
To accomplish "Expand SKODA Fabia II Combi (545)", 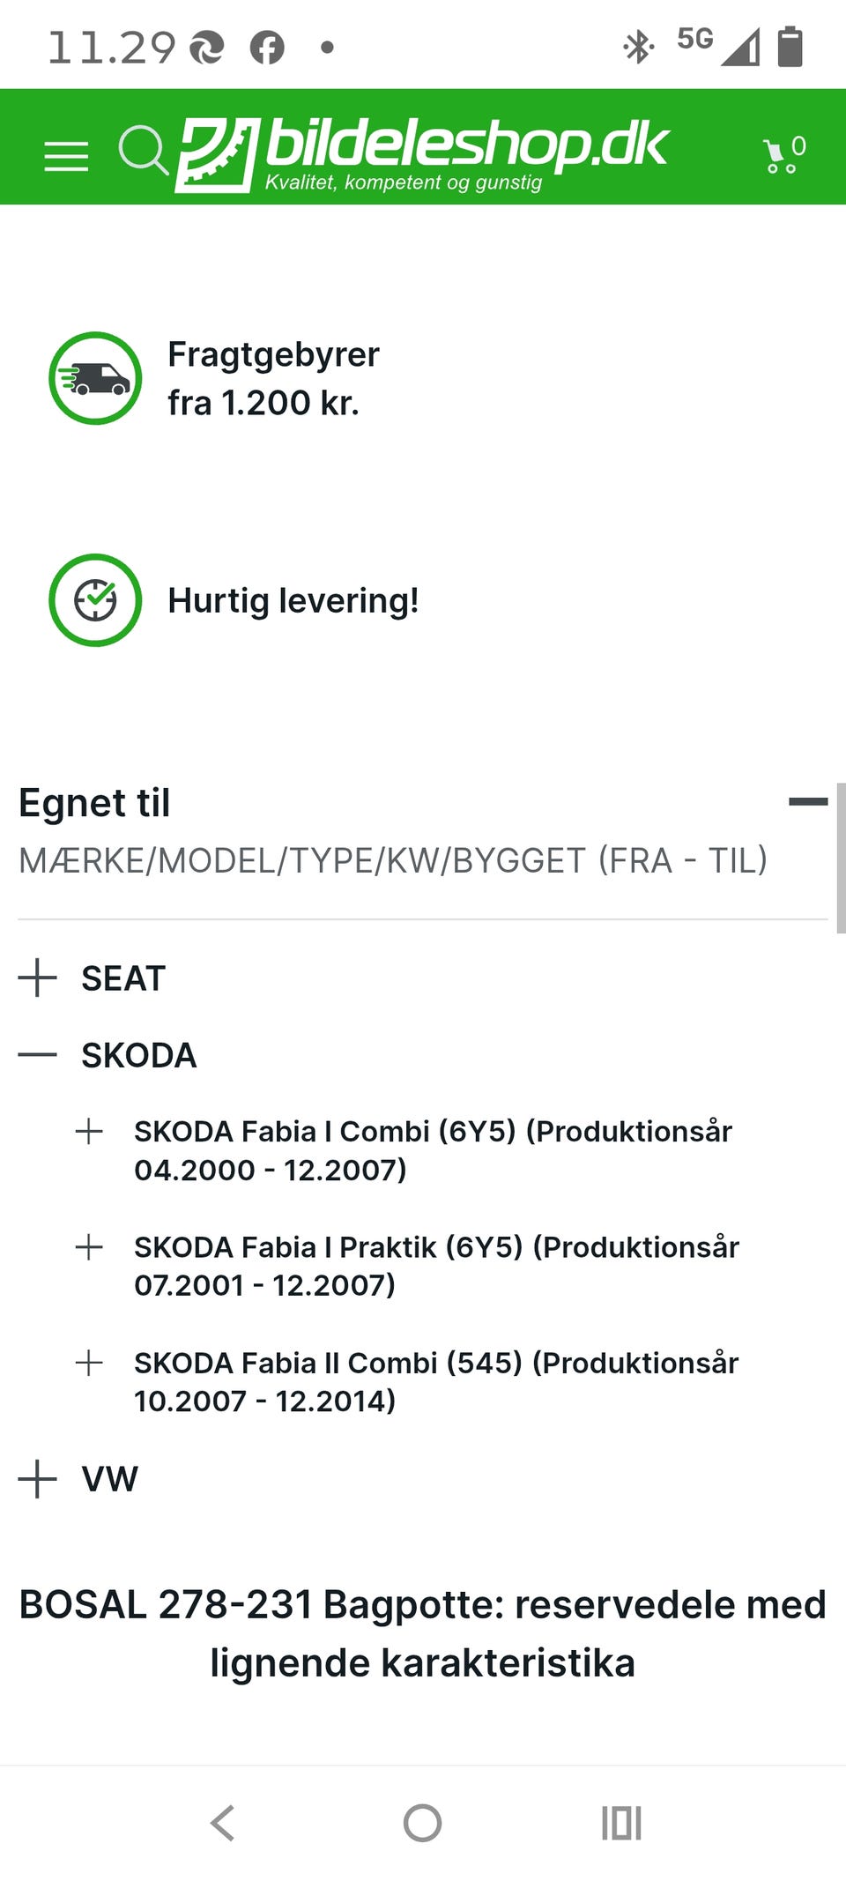I will 89,1363.
